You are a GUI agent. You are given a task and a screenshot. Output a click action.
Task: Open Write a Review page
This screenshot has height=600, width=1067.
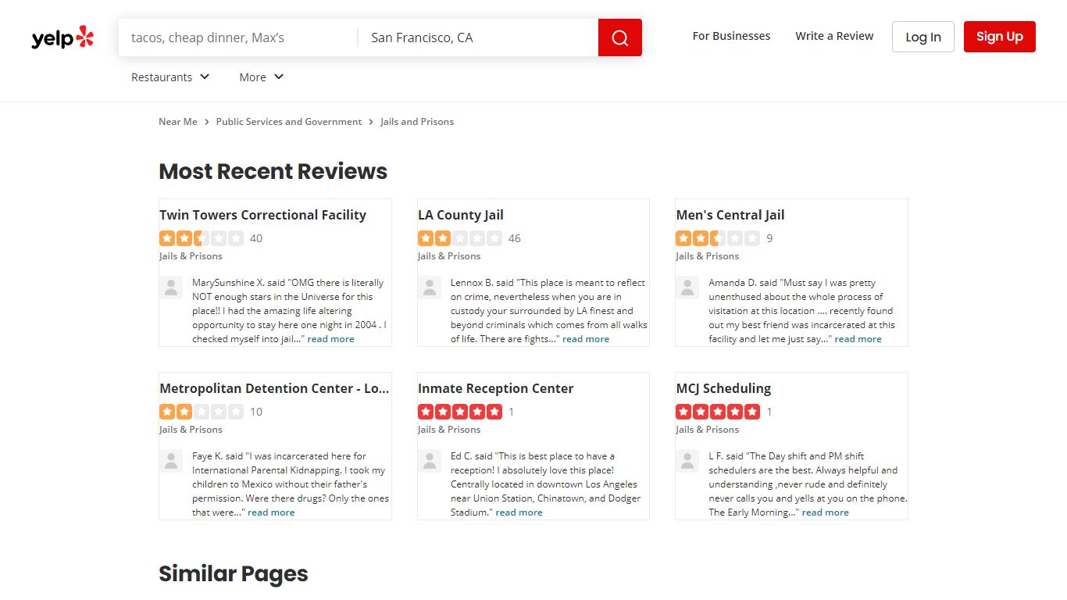[834, 36]
